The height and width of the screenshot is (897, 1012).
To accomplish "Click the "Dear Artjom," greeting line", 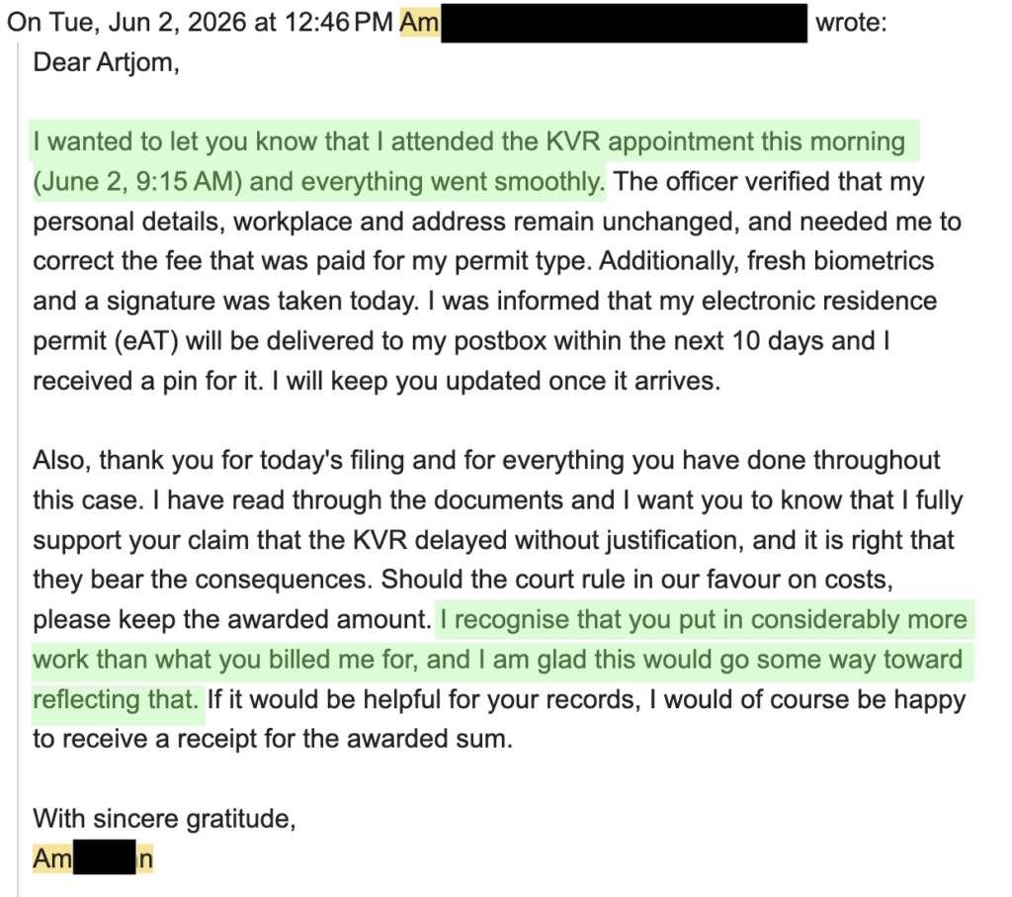I will click(106, 62).
